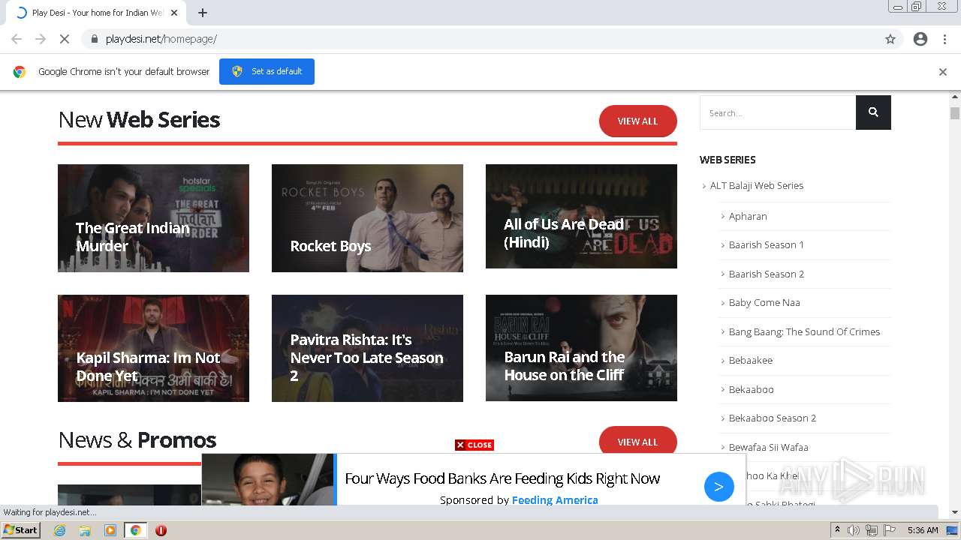The height and width of the screenshot is (540, 961).
Task: Click the page vertical scrollbar thumb
Action: pos(955,113)
